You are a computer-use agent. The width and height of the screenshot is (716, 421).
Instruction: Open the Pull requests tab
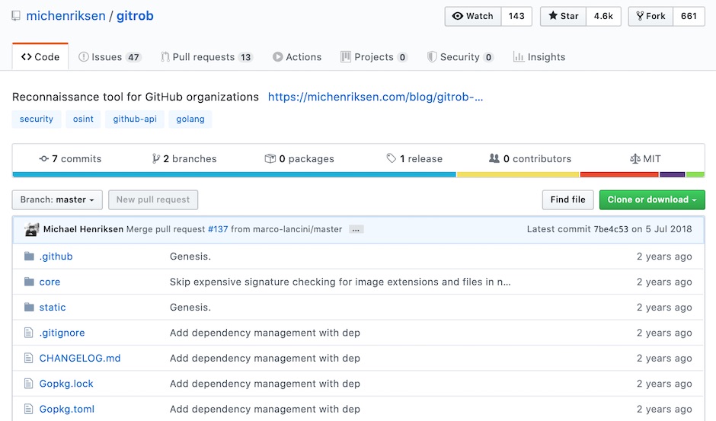tap(206, 57)
